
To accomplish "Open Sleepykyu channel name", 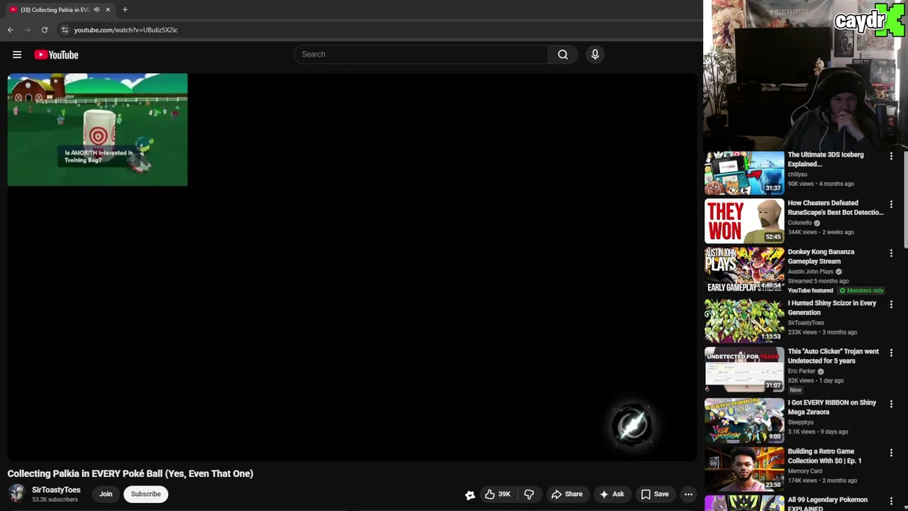I will coord(800,422).
